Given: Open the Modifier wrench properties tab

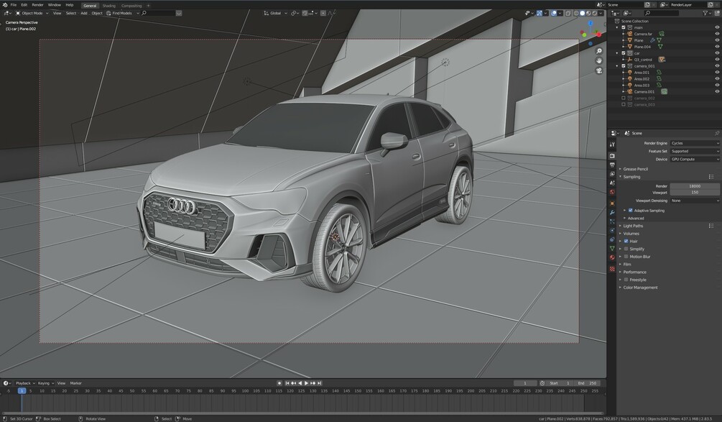Looking at the screenshot, I should (x=612, y=212).
